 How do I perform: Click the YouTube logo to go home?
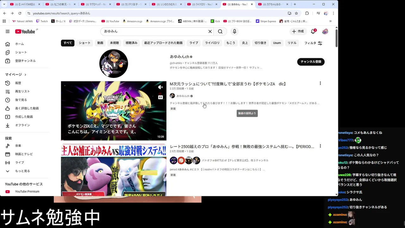tap(25, 31)
